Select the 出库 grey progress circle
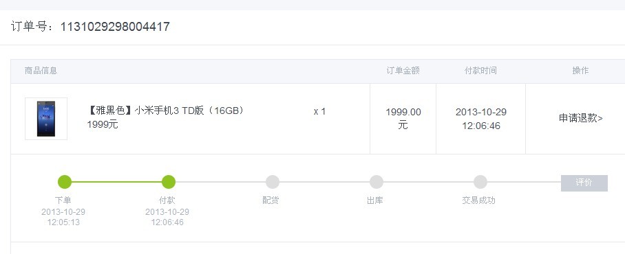The height and width of the screenshot is (254, 625). 377,182
